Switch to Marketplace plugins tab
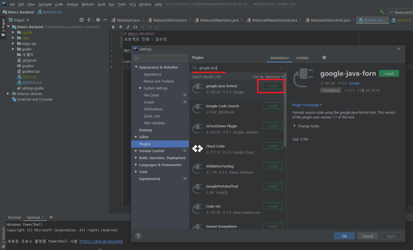The image size is (413, 250). point(279,58)
